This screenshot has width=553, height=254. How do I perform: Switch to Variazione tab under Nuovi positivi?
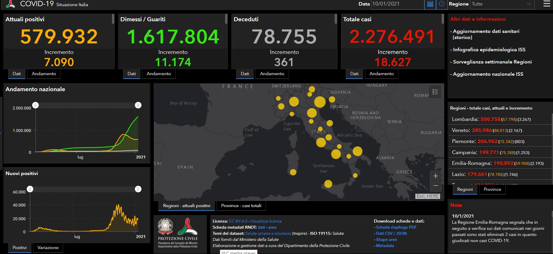[48, 248]
